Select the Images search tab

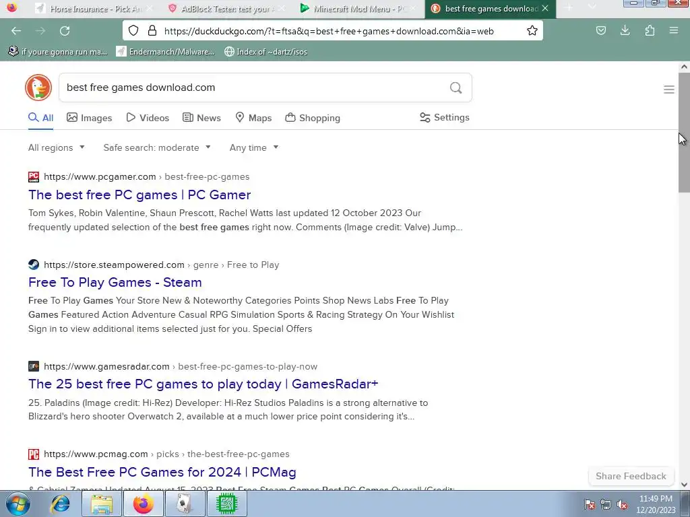click(x=90, y=118)
